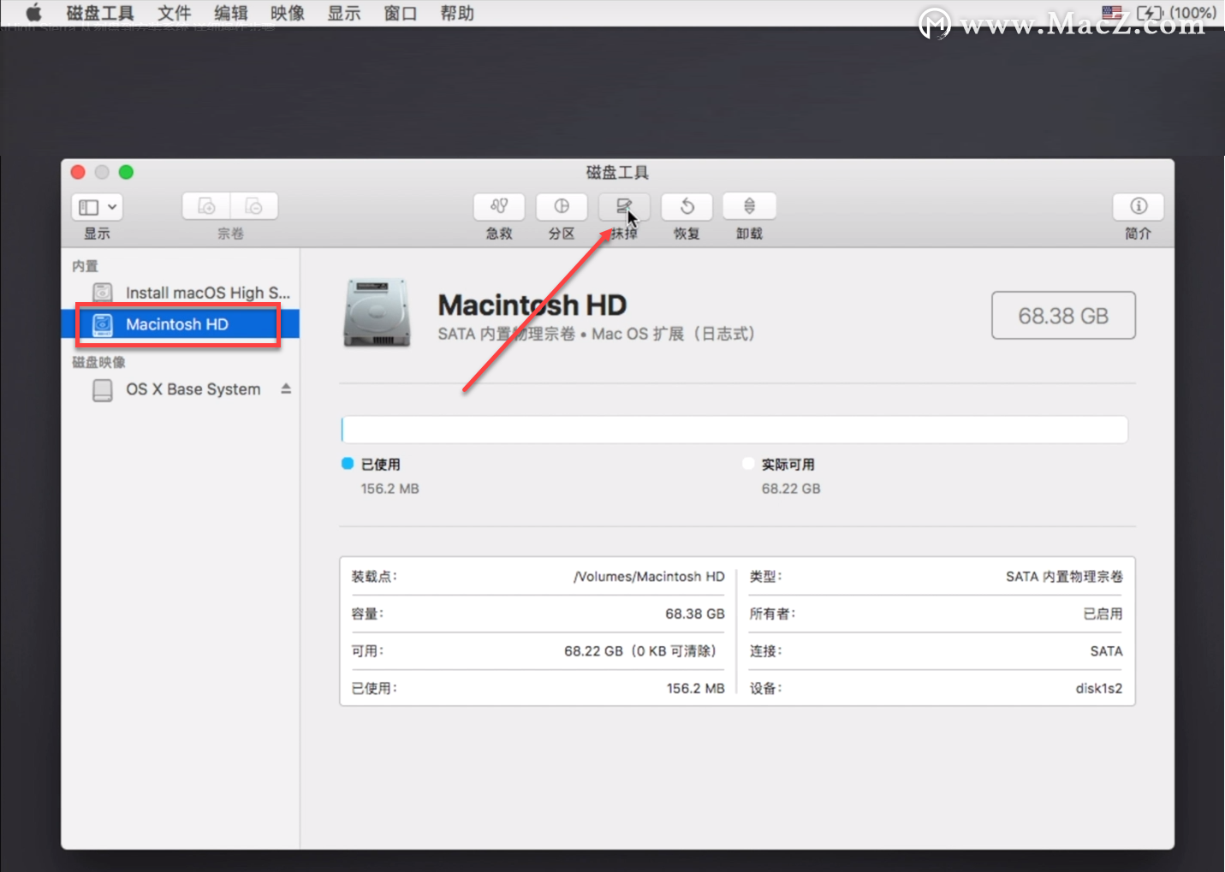Click the Macintosh HD title heading
The width and height of the screenshot is (1225, 872).
click(x=532, y=305)
